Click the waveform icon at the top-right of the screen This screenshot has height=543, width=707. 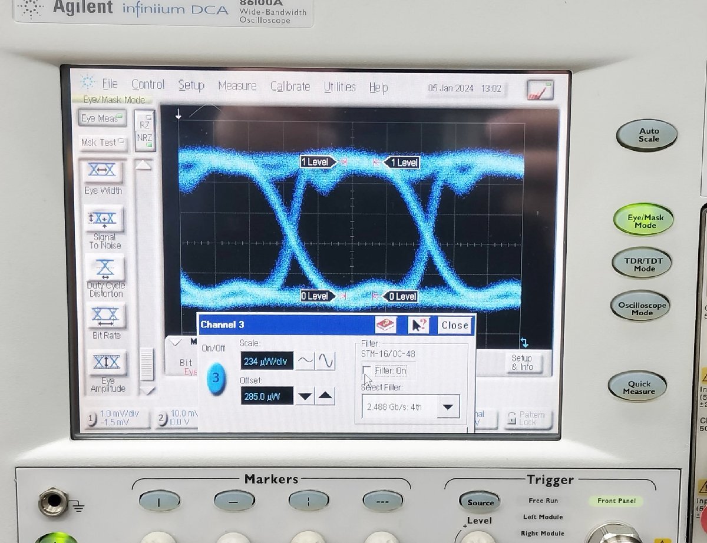[x=540, y=90]
